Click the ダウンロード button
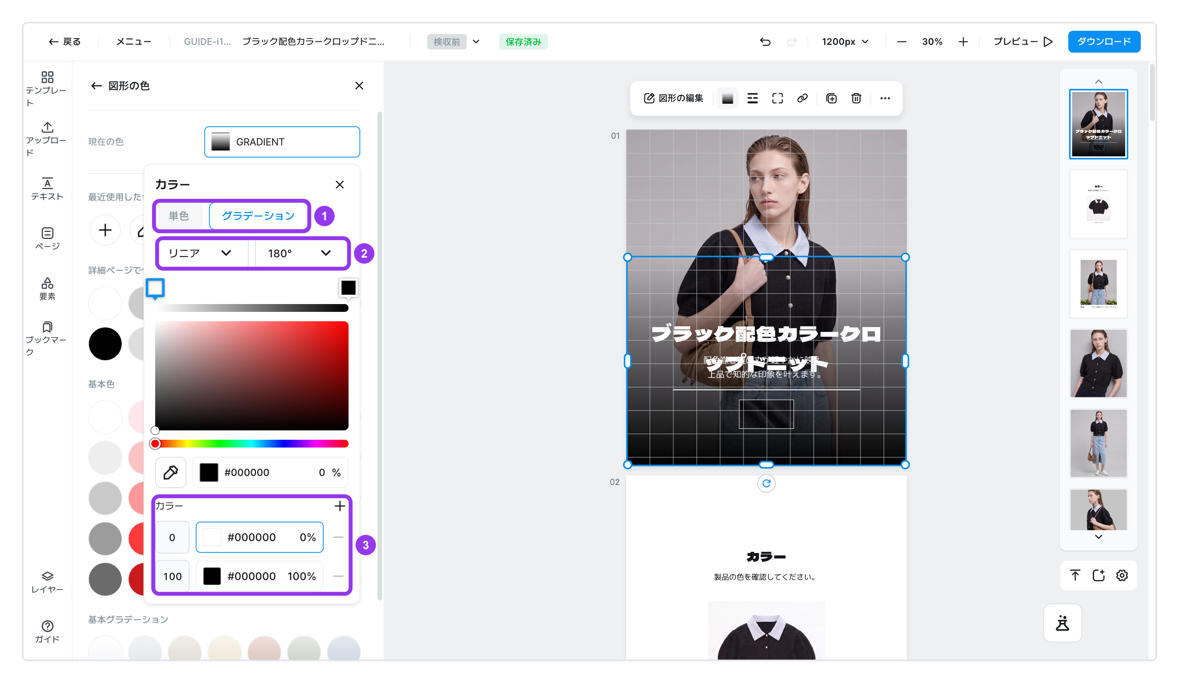This screenshot has width=1179, height=683. click(1104, 42)
